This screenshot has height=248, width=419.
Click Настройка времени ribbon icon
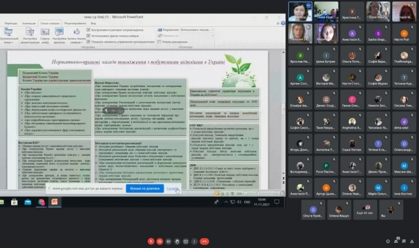click(x=59, y=35)
